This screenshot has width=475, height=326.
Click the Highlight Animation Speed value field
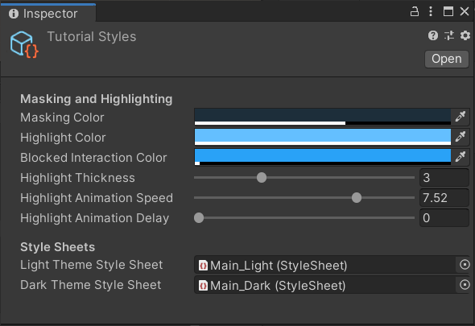coord(444,198)
